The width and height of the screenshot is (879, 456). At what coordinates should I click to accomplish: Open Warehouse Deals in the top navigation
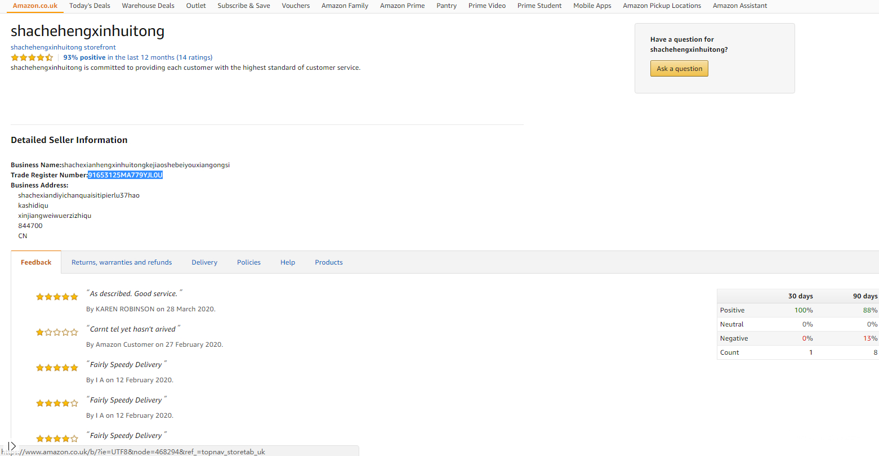(x=148, y=6)
